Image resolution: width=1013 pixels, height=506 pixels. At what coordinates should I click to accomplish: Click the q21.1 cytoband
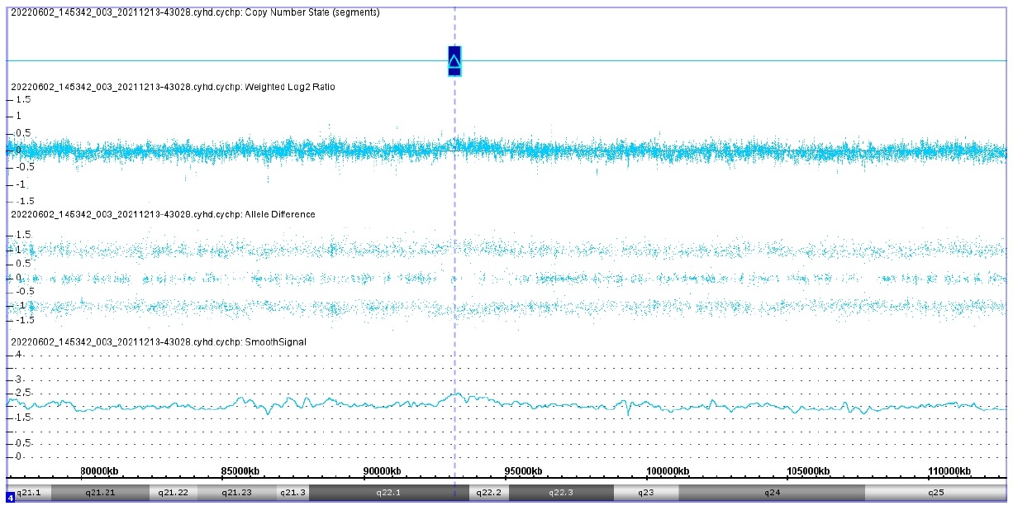tap(30, 493)
